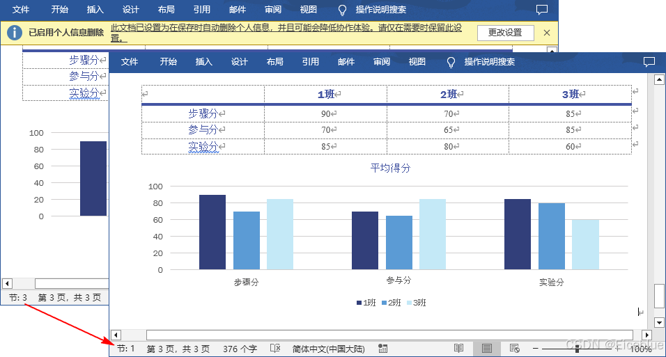Click the front window horizontal scroll left arrow
The image size is (666, 357).
point(116,335)
